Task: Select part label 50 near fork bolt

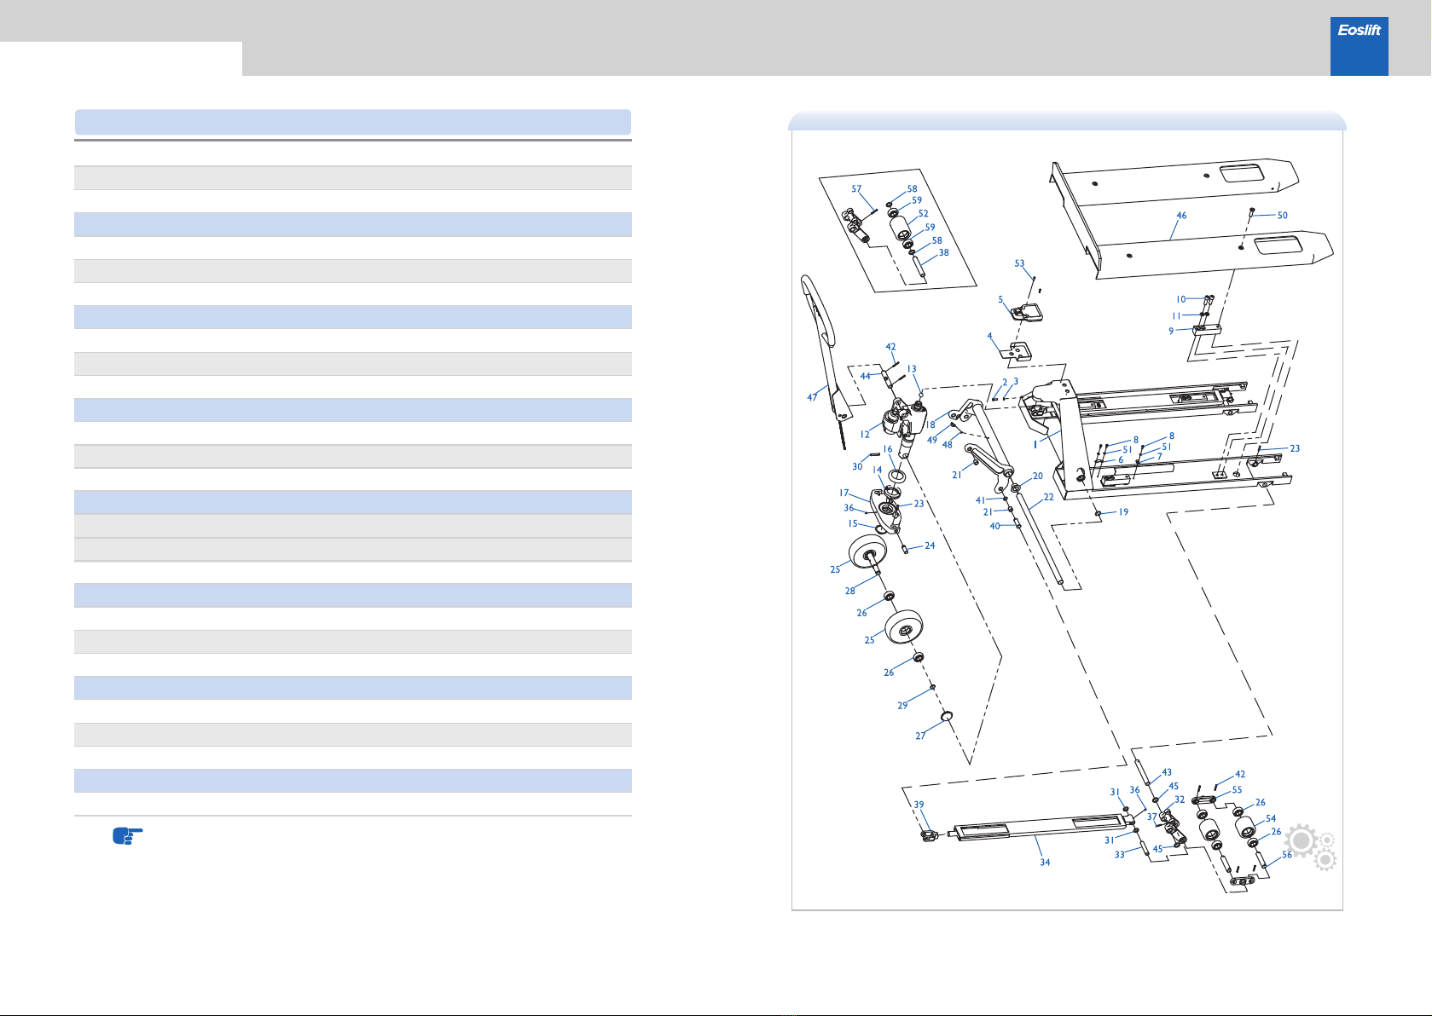Action: click(x=1282, y=216)
